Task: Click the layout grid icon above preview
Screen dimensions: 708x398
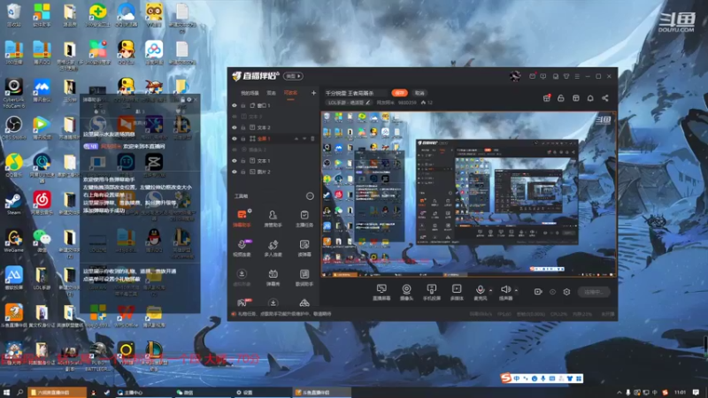Action: pos(576,98)
